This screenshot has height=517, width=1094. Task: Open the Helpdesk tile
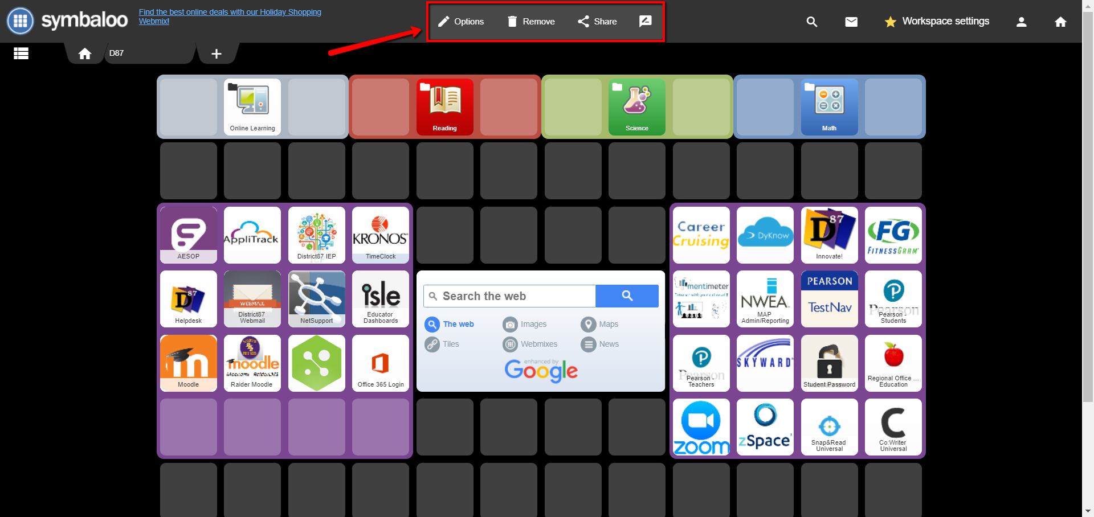click(x=189, y=299)
